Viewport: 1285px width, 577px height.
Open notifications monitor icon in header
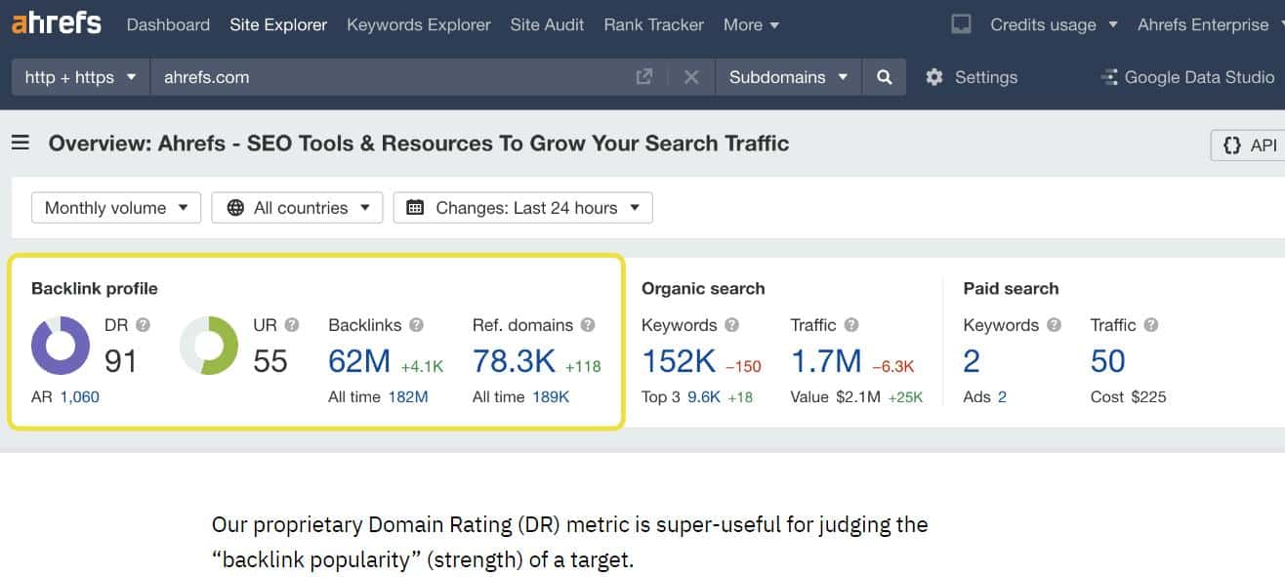point(961,24)
